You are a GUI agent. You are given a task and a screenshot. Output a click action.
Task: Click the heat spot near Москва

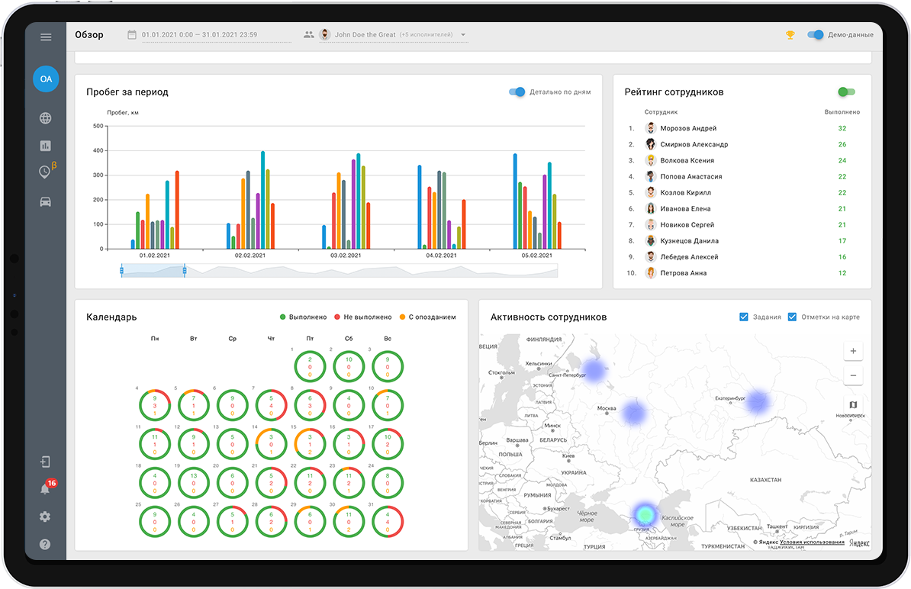634,413
